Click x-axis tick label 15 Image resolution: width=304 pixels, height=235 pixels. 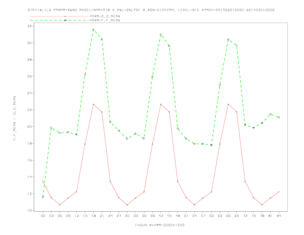pyautogui.click(x=85, y=216)
